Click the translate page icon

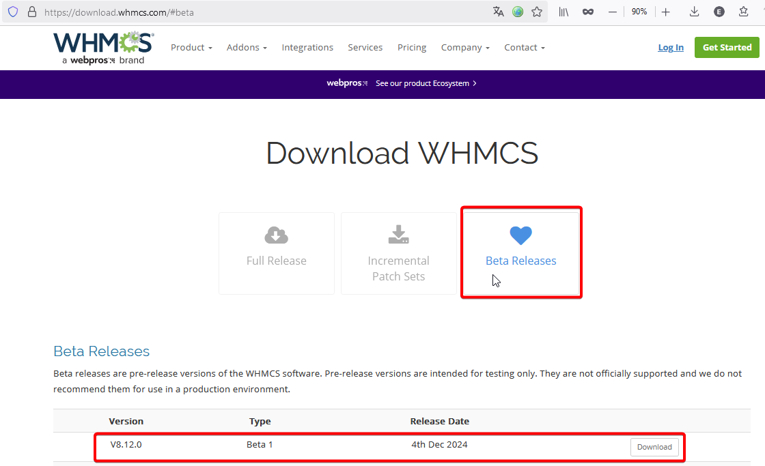click(x=498, y=12)
